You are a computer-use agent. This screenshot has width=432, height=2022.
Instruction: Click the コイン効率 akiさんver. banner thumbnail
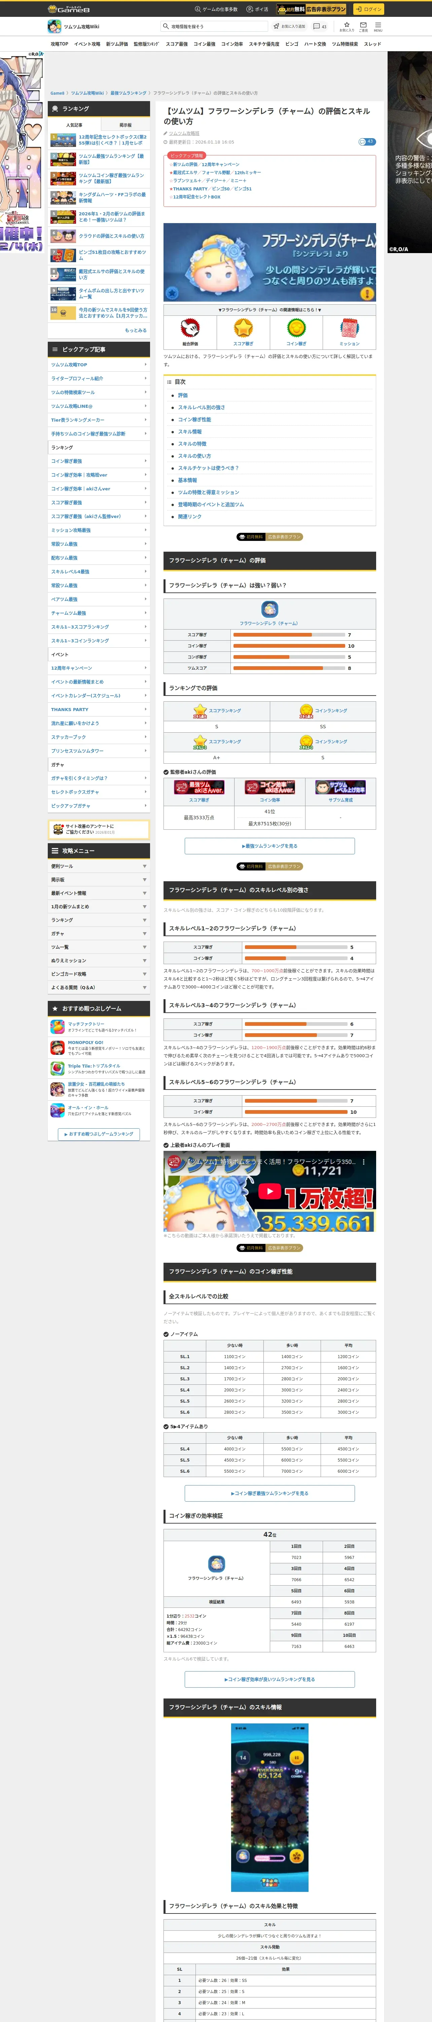point(270,787)
